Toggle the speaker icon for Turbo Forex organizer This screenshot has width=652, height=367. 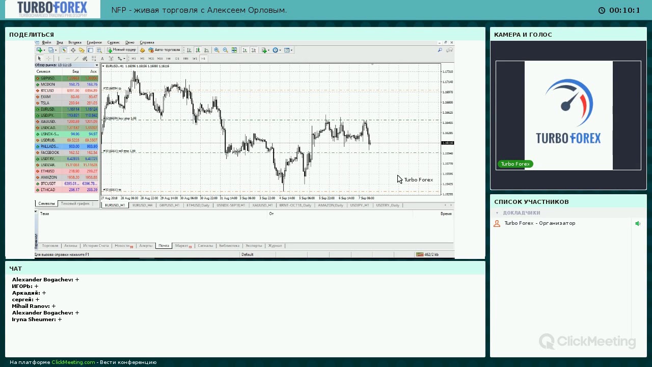(638, 223)
